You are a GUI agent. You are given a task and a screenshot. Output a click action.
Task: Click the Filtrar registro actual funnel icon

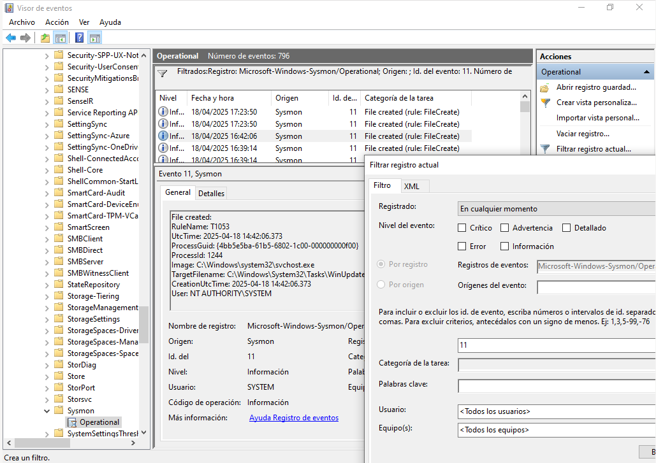coord(544,149)
